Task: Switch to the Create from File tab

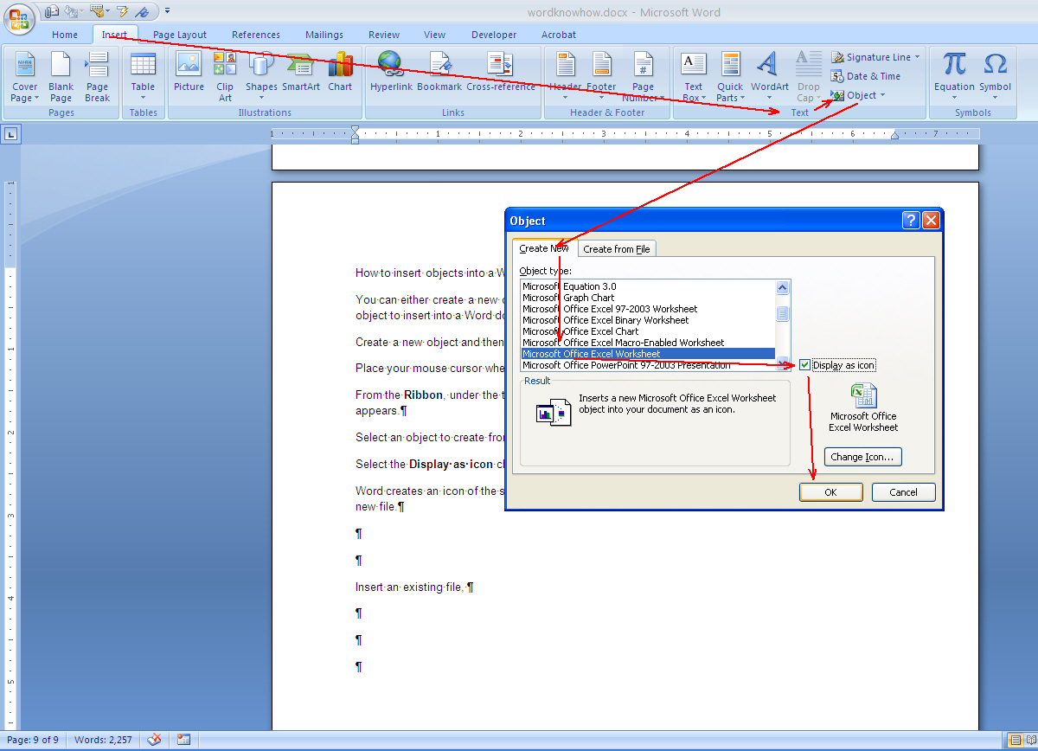Action: 617,249
